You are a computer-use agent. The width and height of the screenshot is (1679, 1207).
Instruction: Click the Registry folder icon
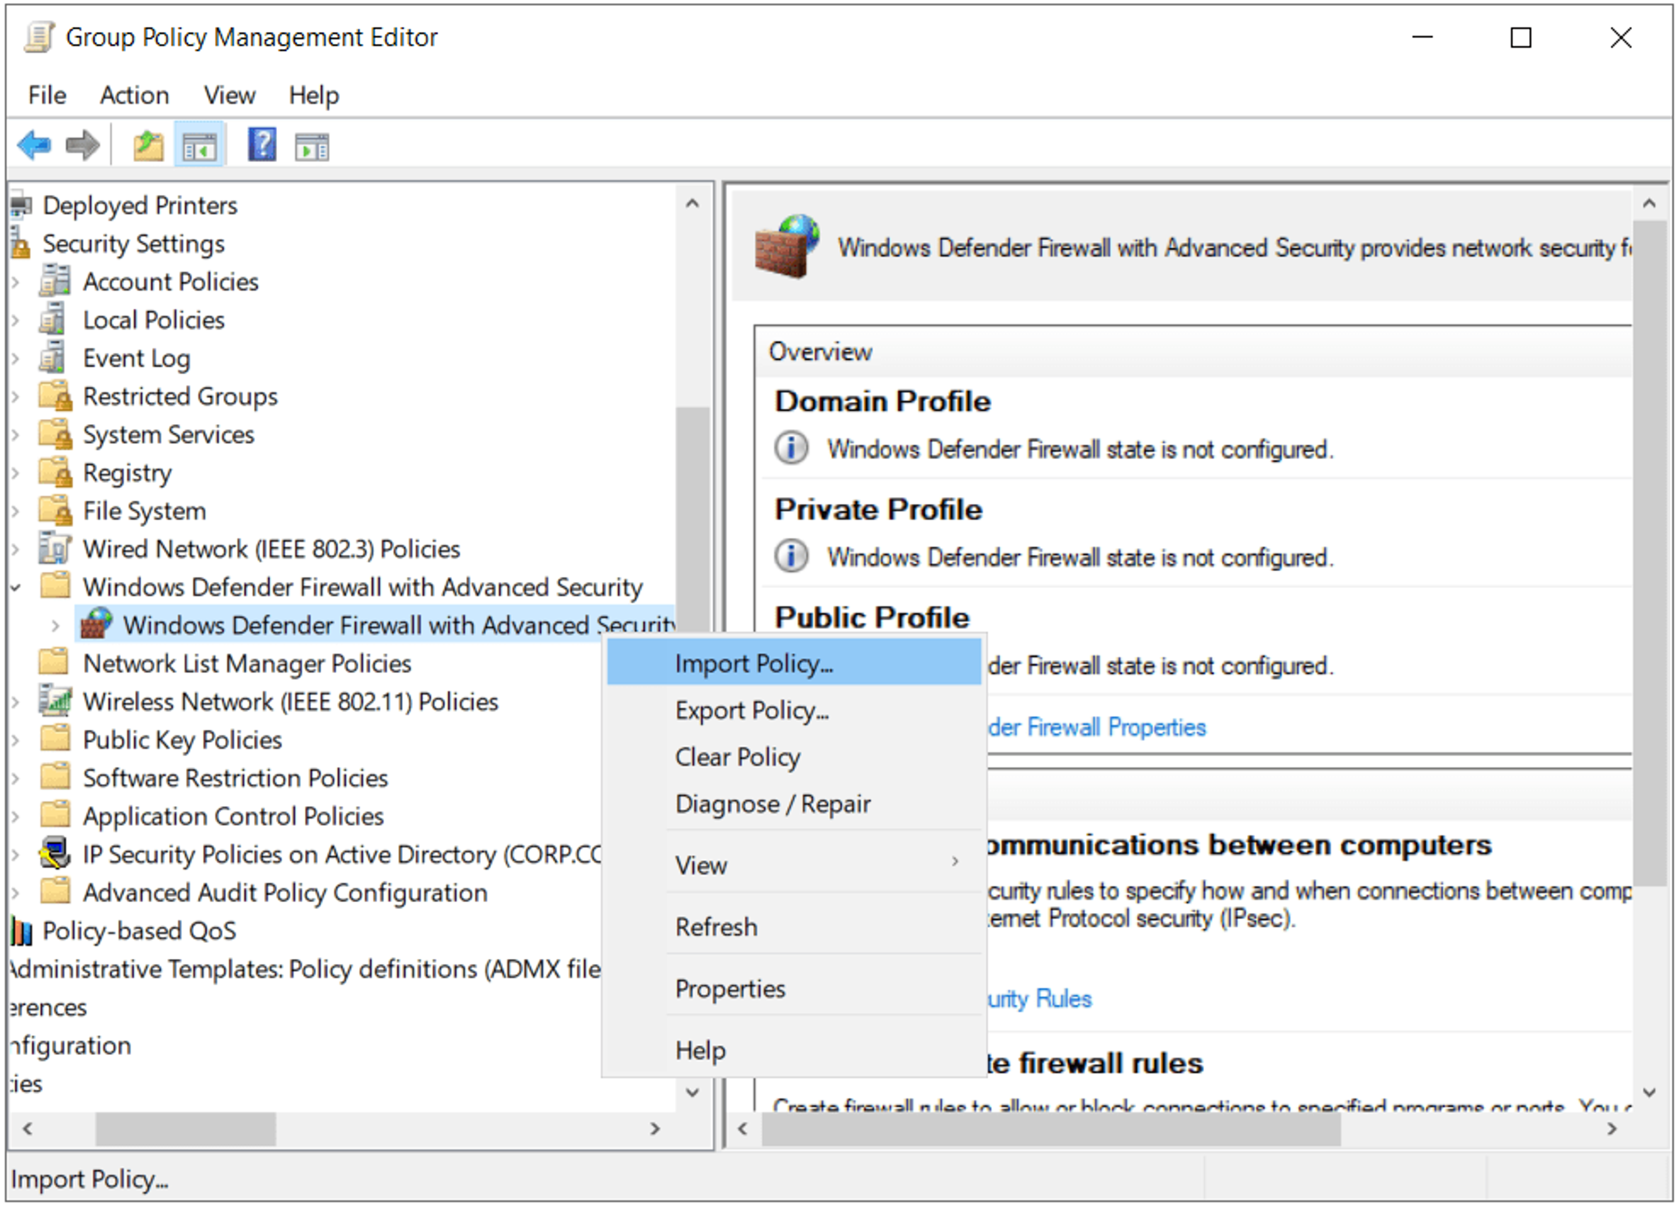56,472
